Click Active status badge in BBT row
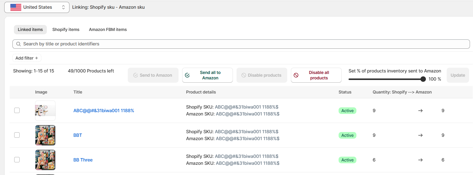 pyautogui.click(x=347, y=135)
